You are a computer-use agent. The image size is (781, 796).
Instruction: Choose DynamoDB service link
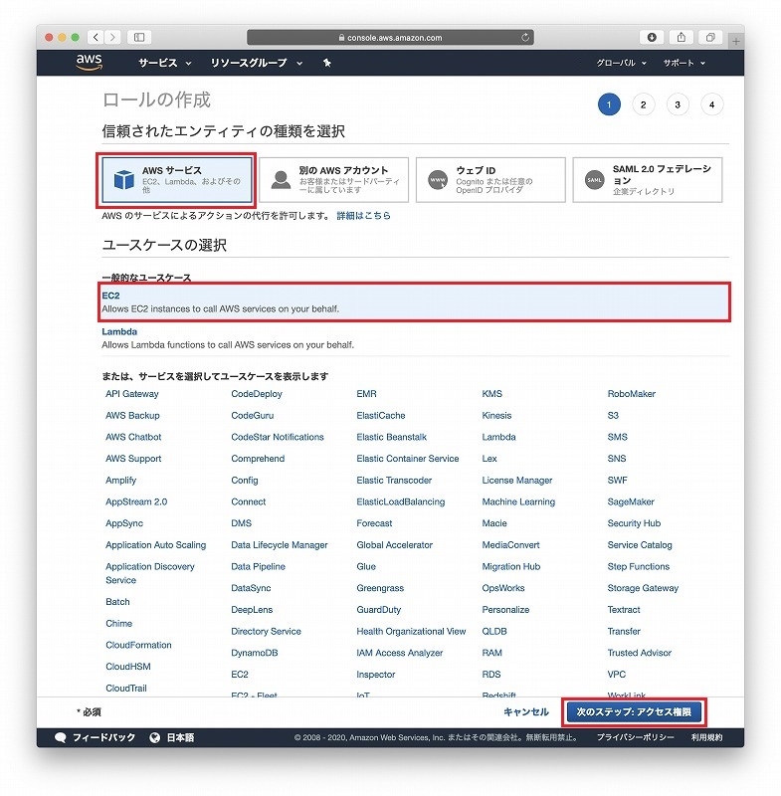pyautogui.click(x=255, y=653)
